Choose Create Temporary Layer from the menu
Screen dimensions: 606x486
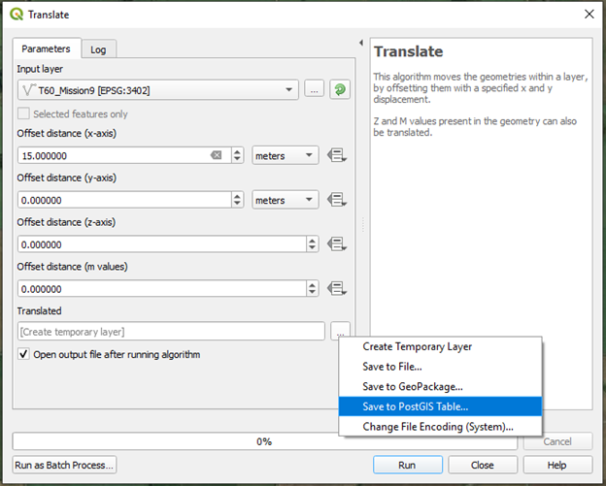point(440,346)
